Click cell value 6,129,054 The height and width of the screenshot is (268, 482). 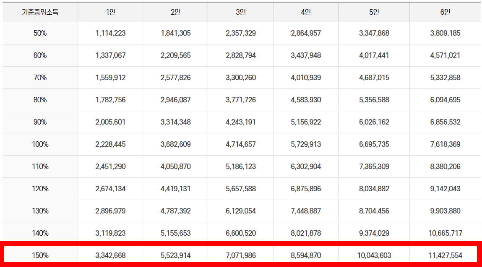coord(241,211)
